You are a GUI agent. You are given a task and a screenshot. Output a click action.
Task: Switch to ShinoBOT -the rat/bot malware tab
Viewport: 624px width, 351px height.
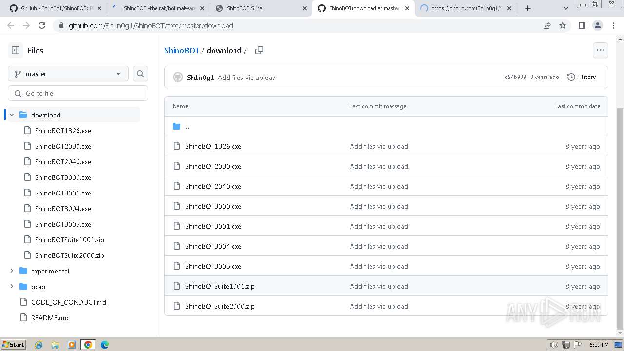(158, 8)
